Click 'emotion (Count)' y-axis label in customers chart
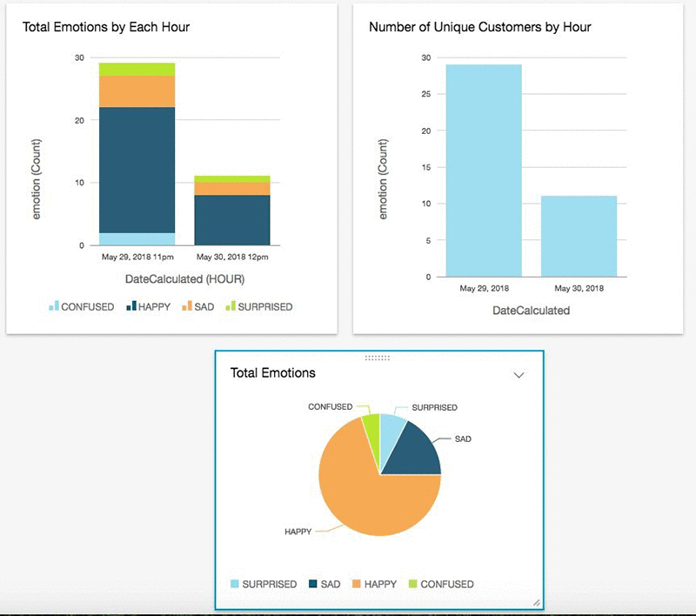 tap(383, 179)
